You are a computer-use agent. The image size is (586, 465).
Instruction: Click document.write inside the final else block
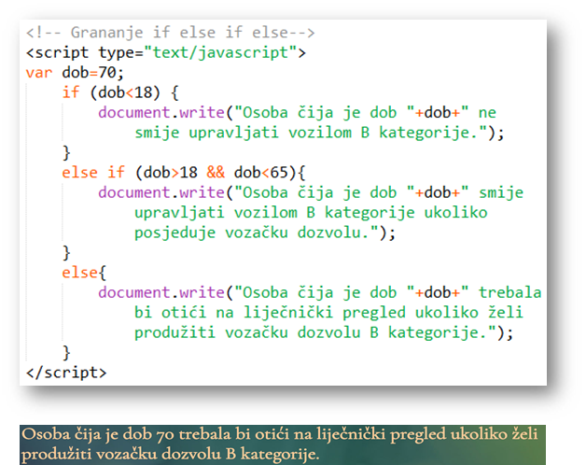[155, 292]
